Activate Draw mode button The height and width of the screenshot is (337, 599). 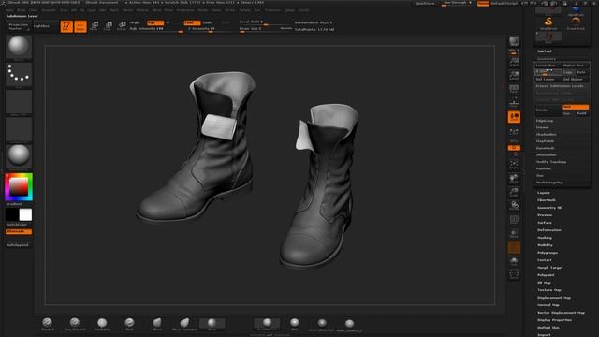coord(80,26)
